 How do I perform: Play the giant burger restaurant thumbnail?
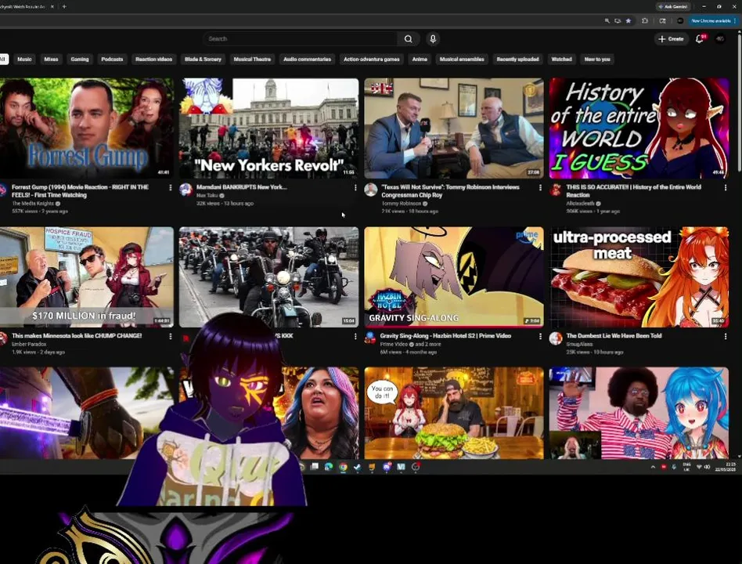pyautogui.click(x=454, y=413)
